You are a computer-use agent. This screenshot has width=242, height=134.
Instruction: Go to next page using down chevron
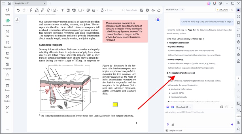[x=238, y=97]
